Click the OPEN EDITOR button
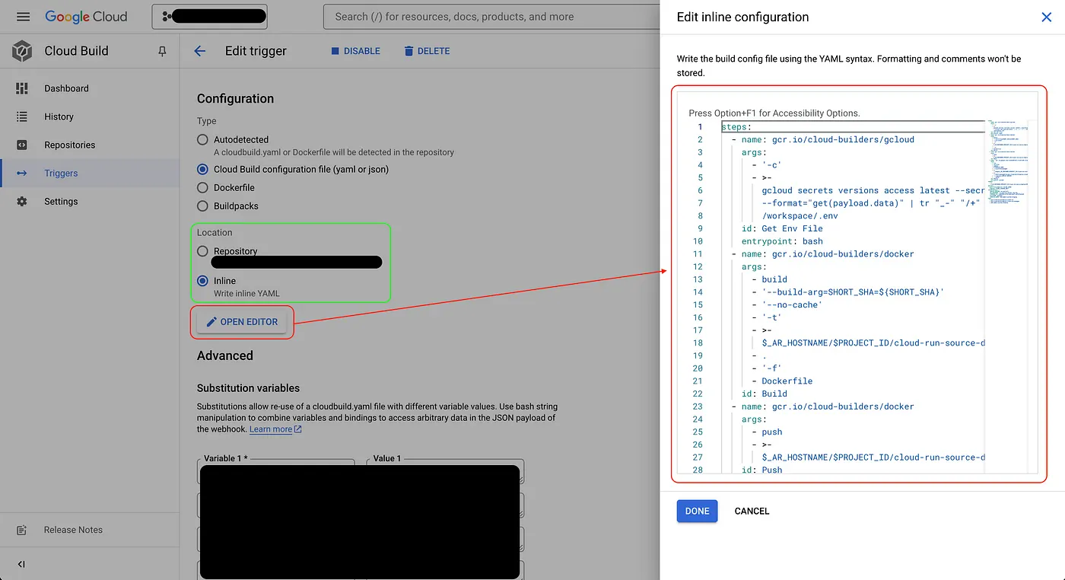 tap(242, 322)
